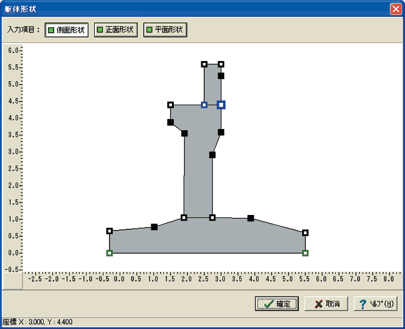Screen dimensions: 405x329
Task: Click the black handle on footing at X 3.9
Action: pyautogui.click(x=250, y=218)
